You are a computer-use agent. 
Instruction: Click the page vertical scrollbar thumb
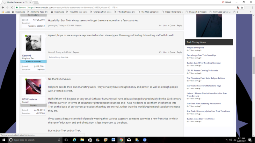click(x=253, y=65)
